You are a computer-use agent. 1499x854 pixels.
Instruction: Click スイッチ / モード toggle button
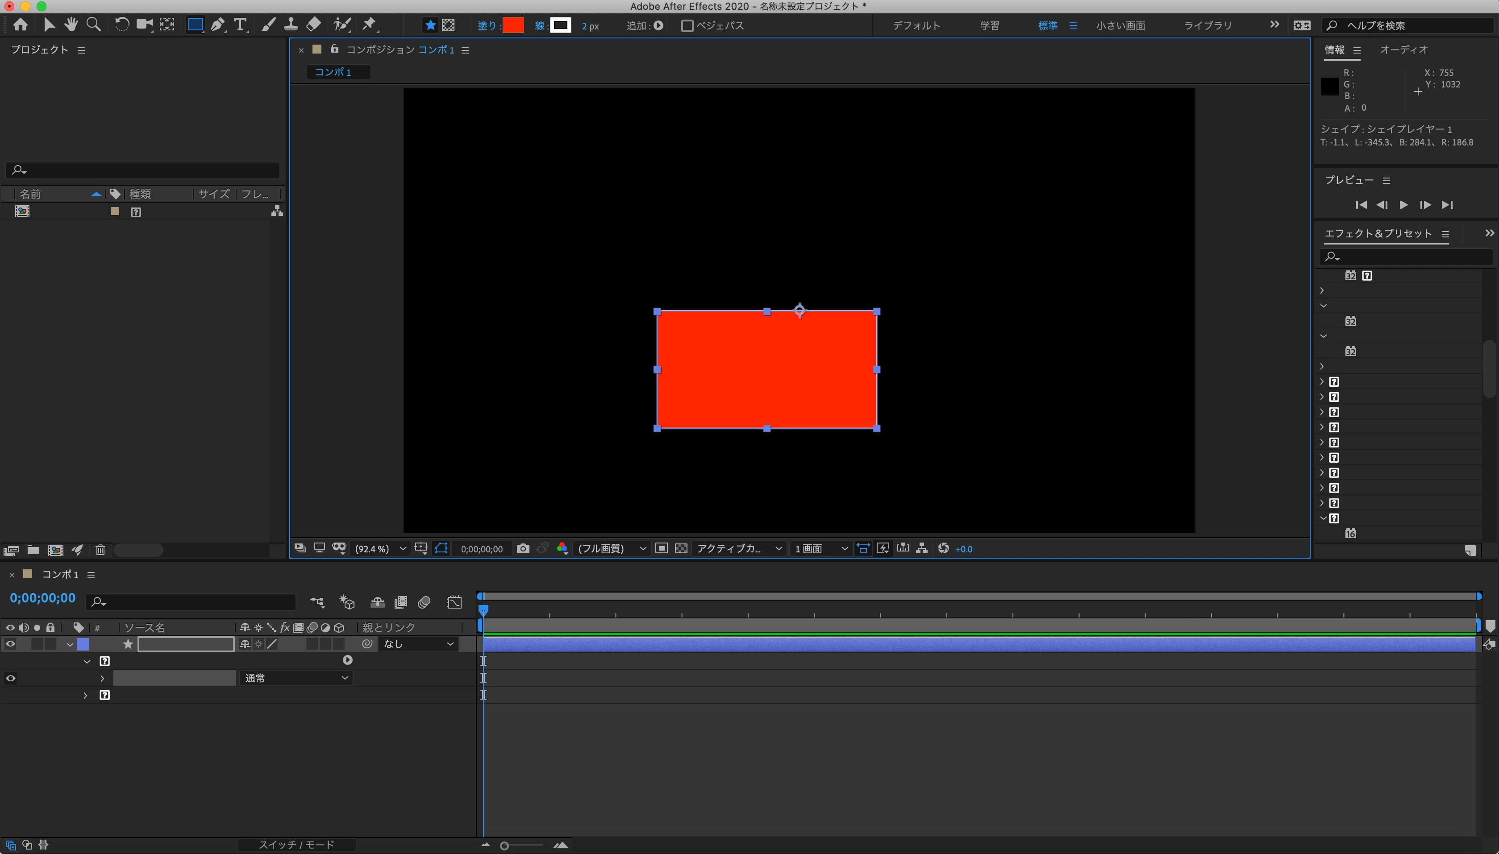pos(296,845)
